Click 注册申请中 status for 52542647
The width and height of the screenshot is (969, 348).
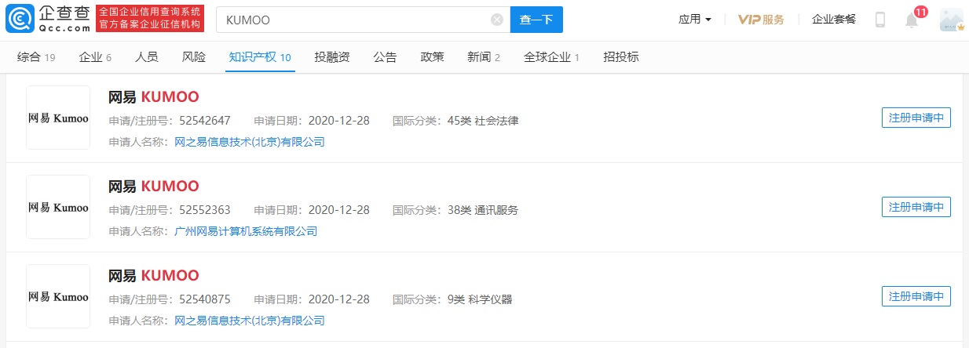(916, 118)
